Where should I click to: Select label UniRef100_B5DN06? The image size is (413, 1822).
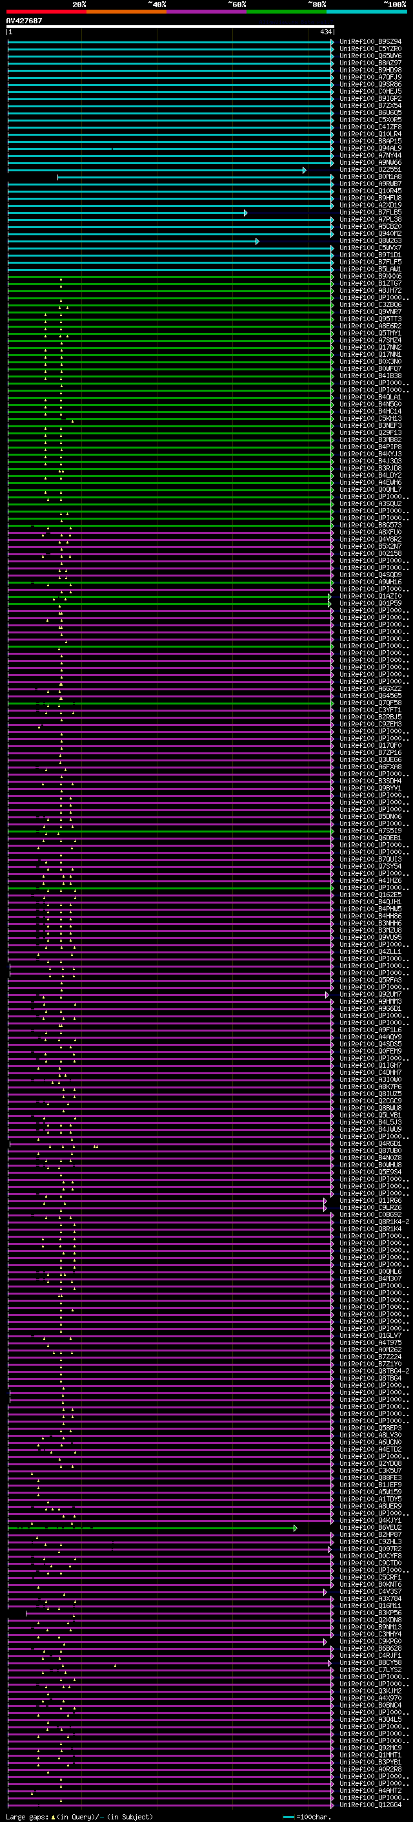[x=370, y=817]
